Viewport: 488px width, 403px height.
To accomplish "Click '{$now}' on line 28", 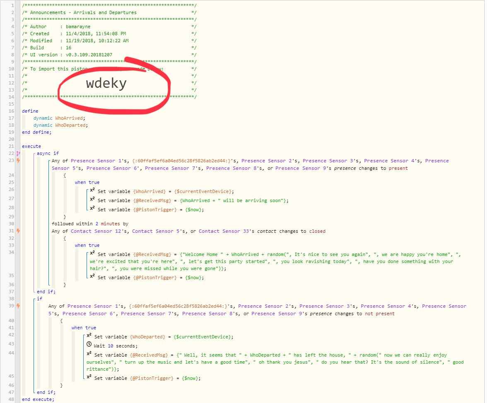I will coord(194,210).
